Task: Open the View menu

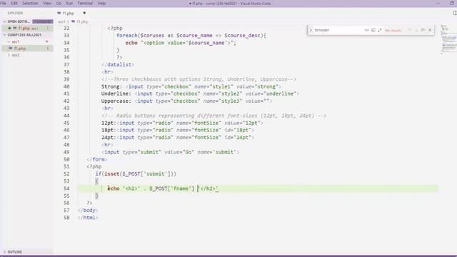Action: [47, 3]
